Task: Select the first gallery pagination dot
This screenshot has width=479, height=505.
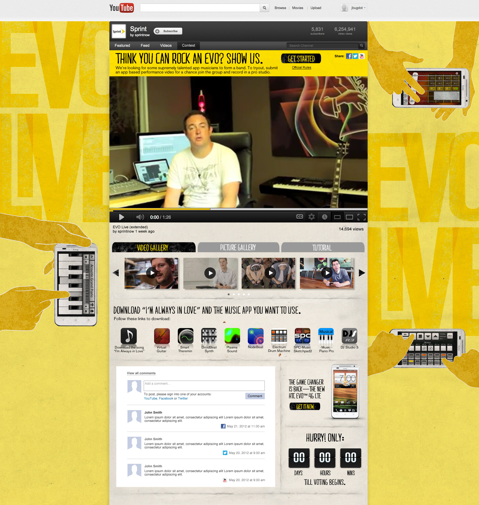Action: pyautogui.click(x=229, y=294)
